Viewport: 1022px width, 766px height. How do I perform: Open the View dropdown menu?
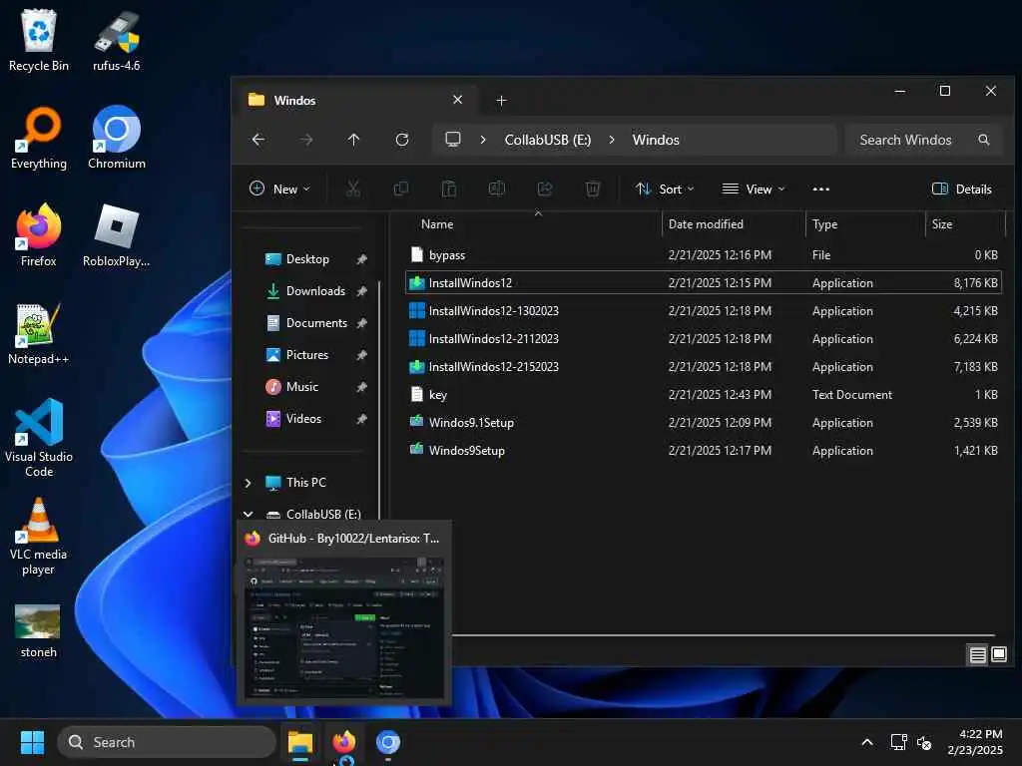pyautogui.click(x=755, y=189)
